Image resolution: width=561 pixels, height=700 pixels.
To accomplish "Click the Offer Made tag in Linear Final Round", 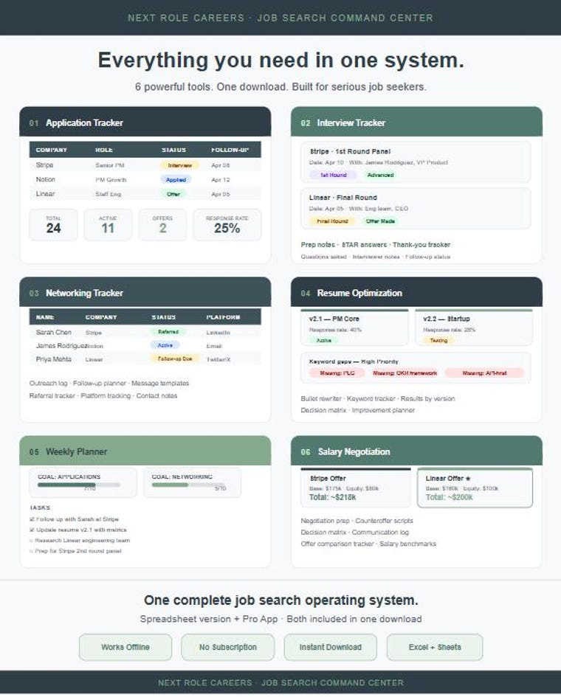I will 381,221.
